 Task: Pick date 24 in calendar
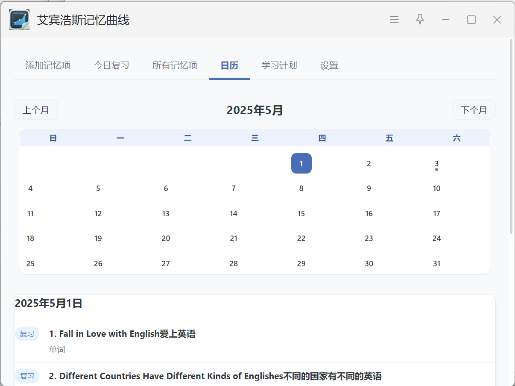tap(436, 239)
